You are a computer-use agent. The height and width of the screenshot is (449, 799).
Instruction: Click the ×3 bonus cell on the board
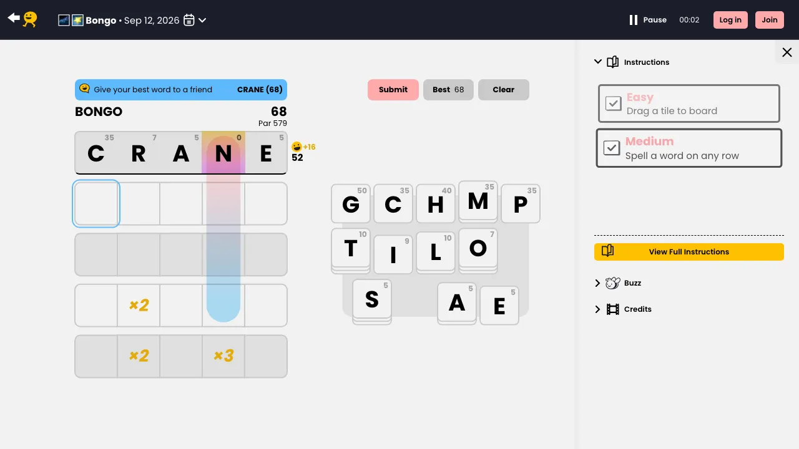(223, 356)
